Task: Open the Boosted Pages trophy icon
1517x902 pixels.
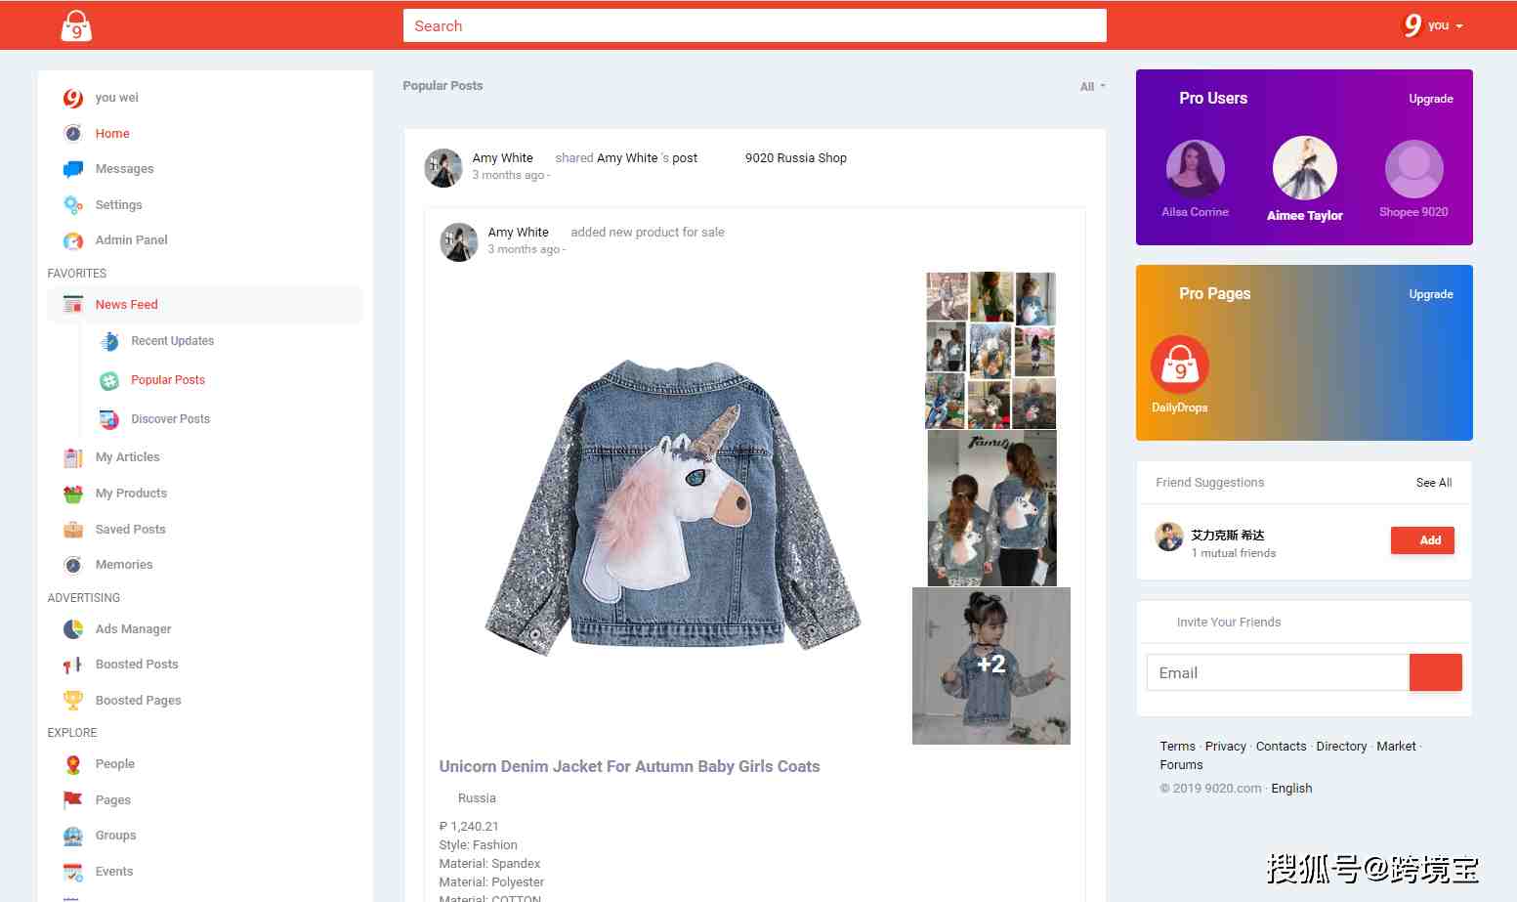Action: (x=73, y=700)
